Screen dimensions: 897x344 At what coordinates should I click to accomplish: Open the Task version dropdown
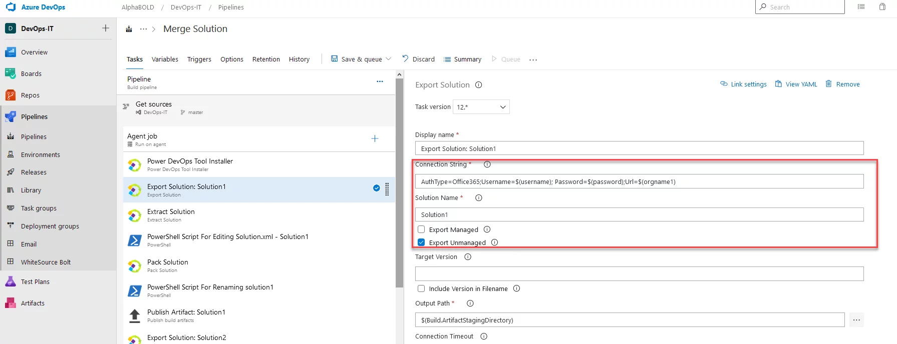(481, 107)
